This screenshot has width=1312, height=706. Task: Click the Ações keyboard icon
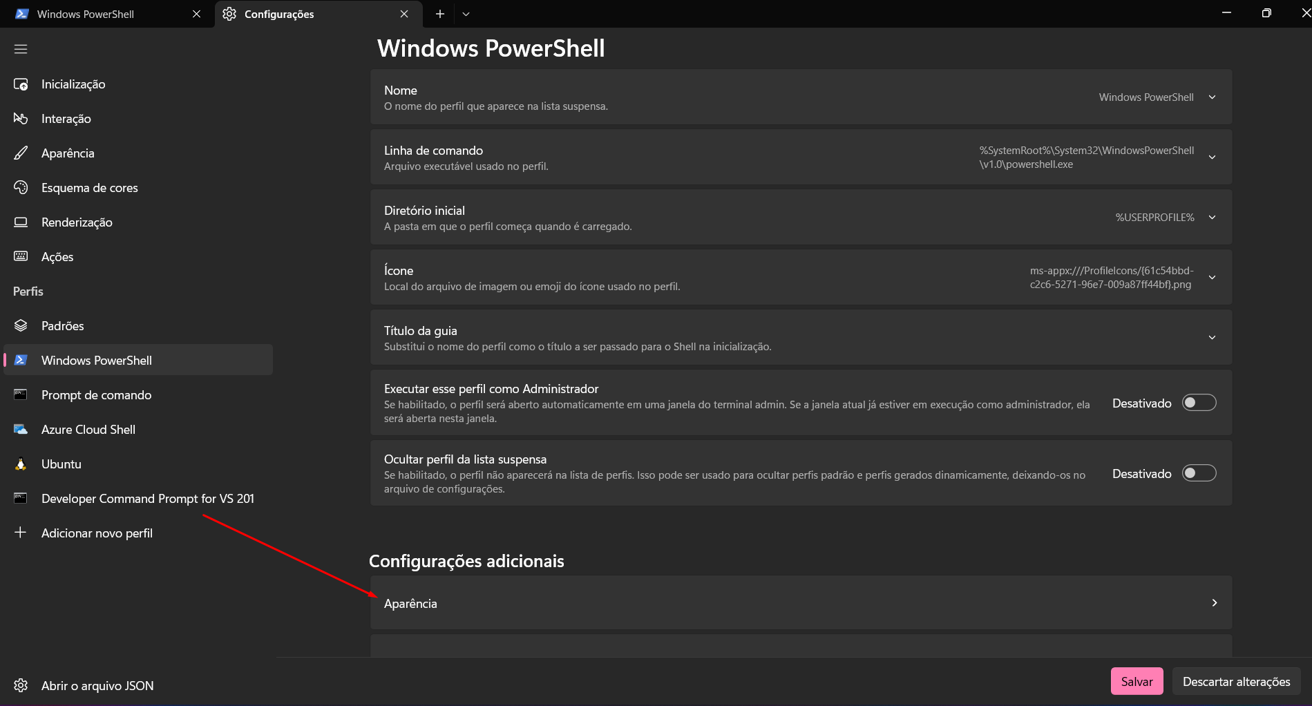tap(21, 257)
